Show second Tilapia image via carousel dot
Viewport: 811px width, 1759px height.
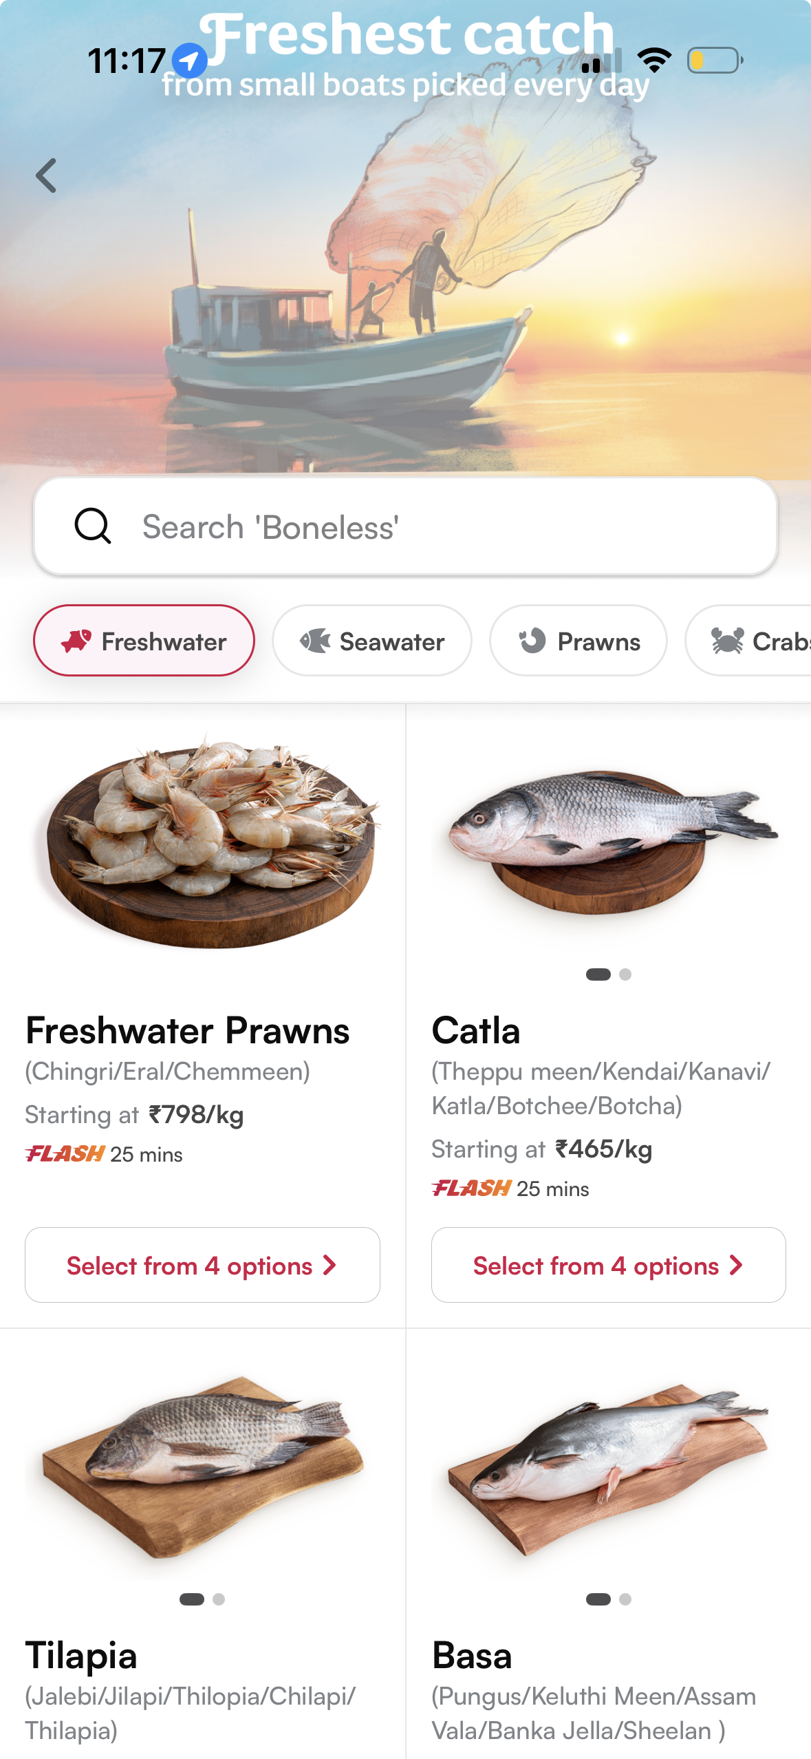point(219,1599)
